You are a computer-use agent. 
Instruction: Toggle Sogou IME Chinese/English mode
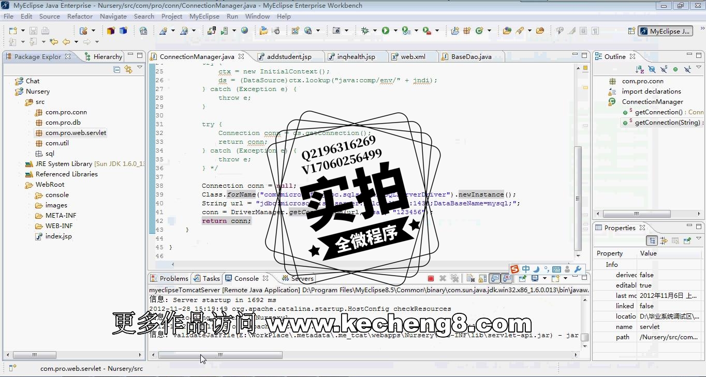pyautogui.click(x=526, y=269)
